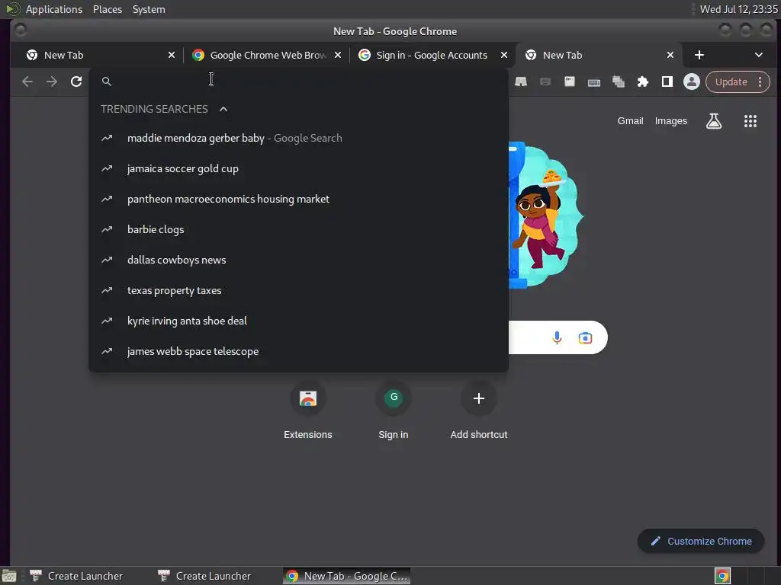Click the keyboard extension icon
Image resolution: width=781 pixels, height=585 pixels.
click(x=593, y=82)
